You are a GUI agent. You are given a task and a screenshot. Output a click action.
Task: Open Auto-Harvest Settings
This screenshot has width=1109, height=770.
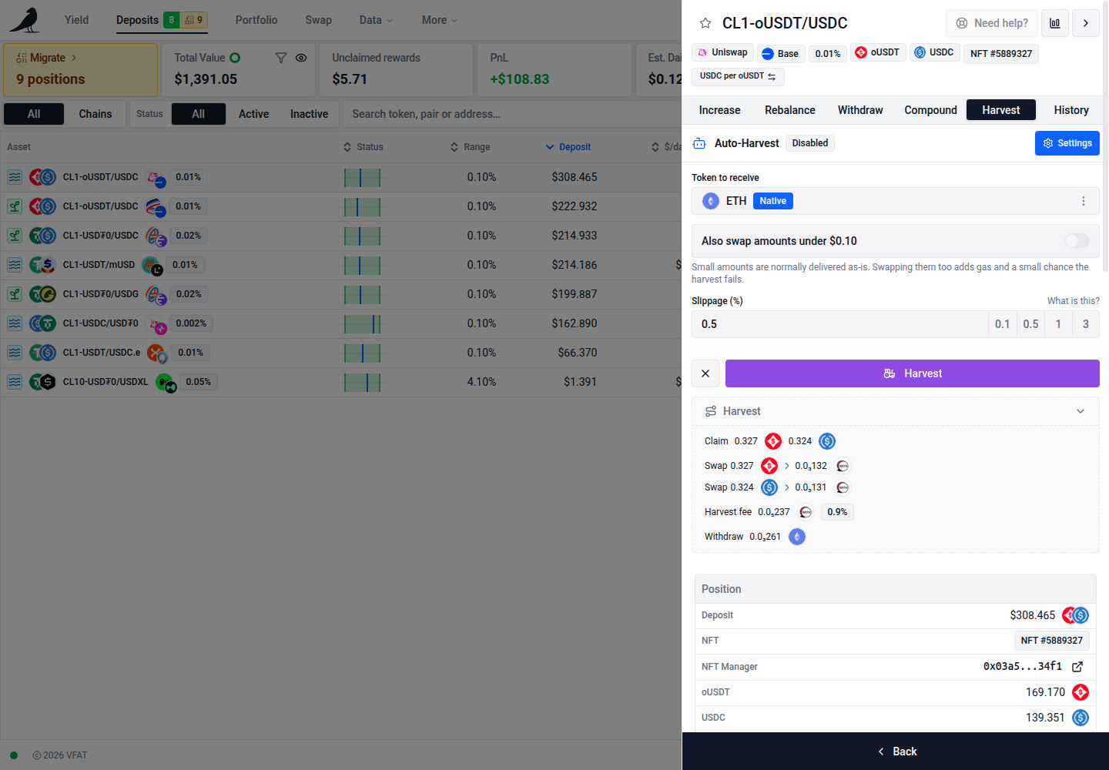(x=1067, y=143)
